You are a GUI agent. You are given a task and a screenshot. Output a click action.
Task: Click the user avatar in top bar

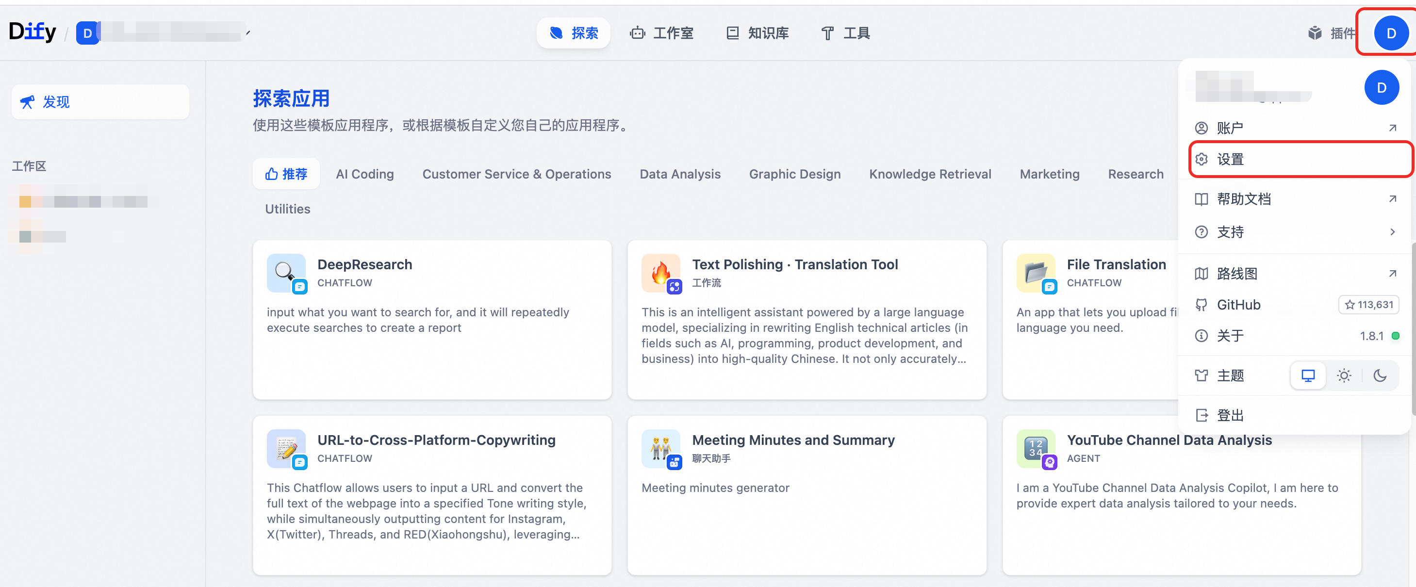(x=1390, y=33)
